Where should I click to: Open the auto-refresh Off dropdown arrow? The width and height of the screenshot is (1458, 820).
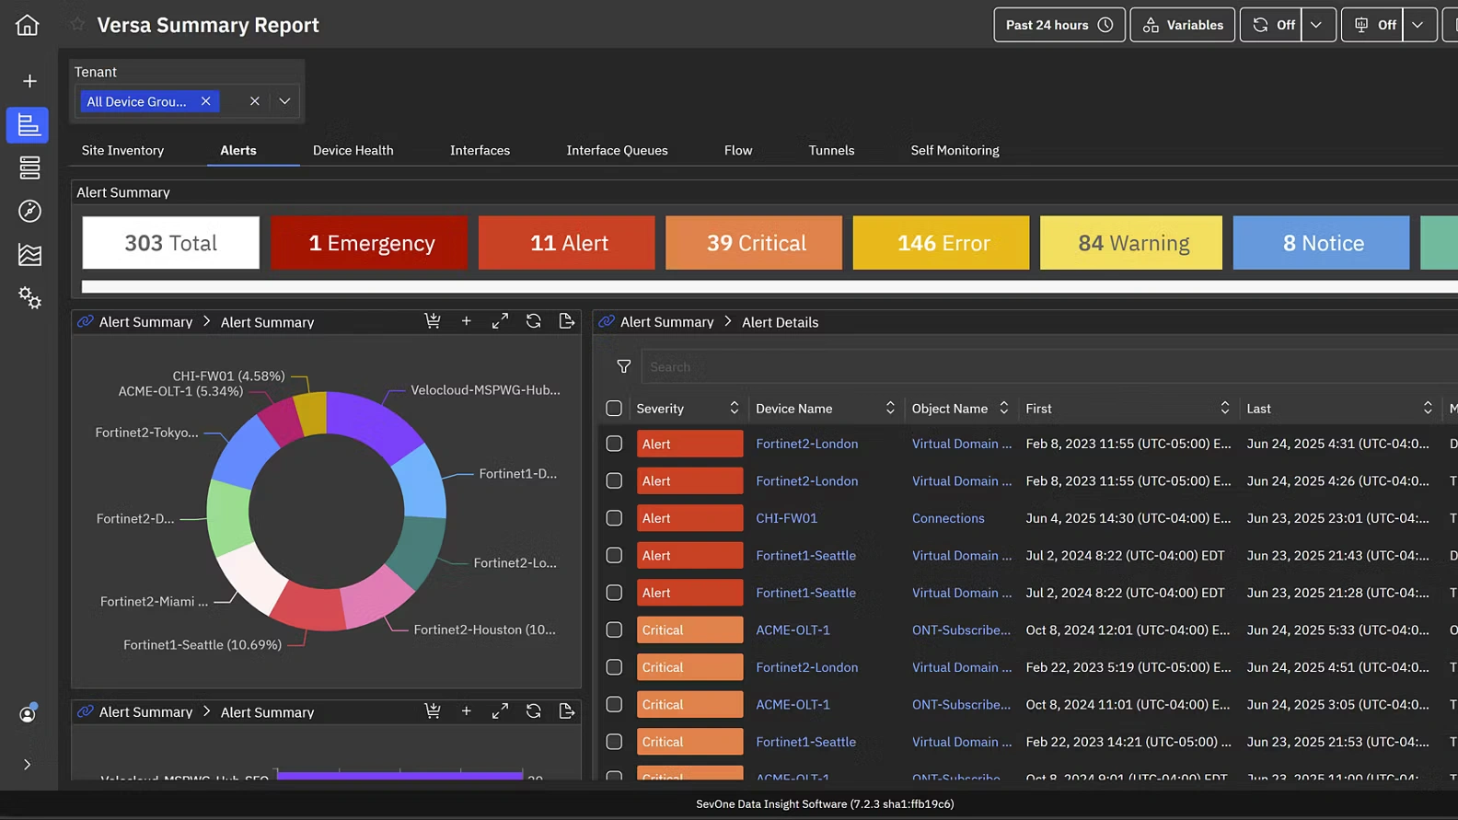1316,25
